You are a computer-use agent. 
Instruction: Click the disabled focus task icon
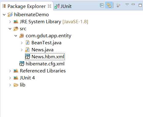click(118, 5)
